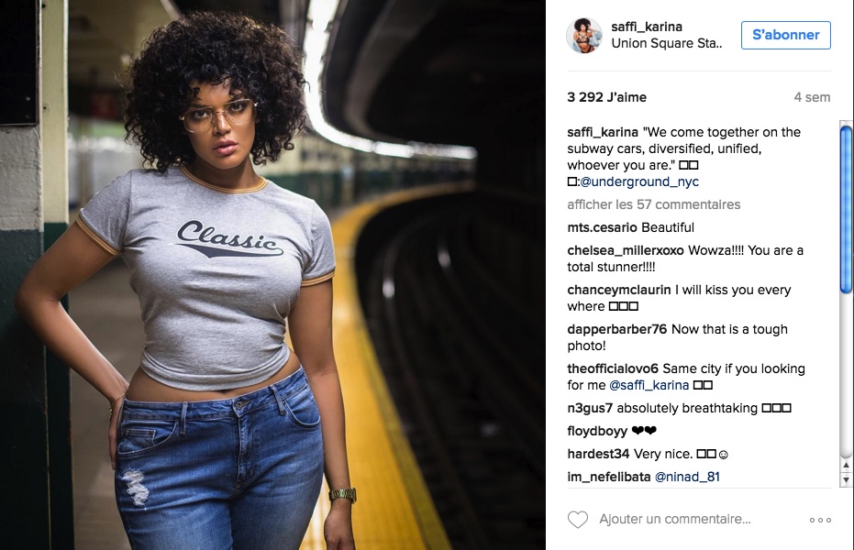The image size is (854, 550).
Task: Click the subway photo of the post
Action: coord(272,275)
